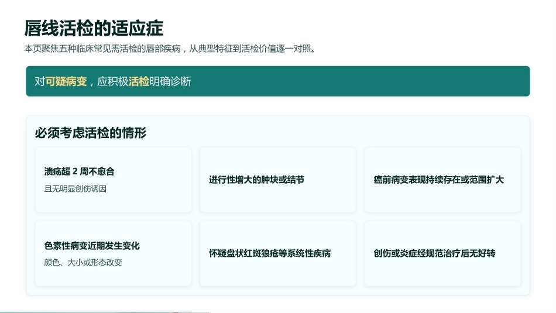Click the title 唇线活检的适应症
The height and width of the screenshot is (313, 556).
pyautogui.click(x=94, y=28)
